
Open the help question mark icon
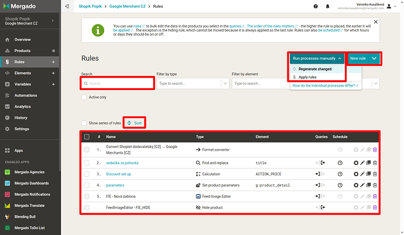point(316,6)
